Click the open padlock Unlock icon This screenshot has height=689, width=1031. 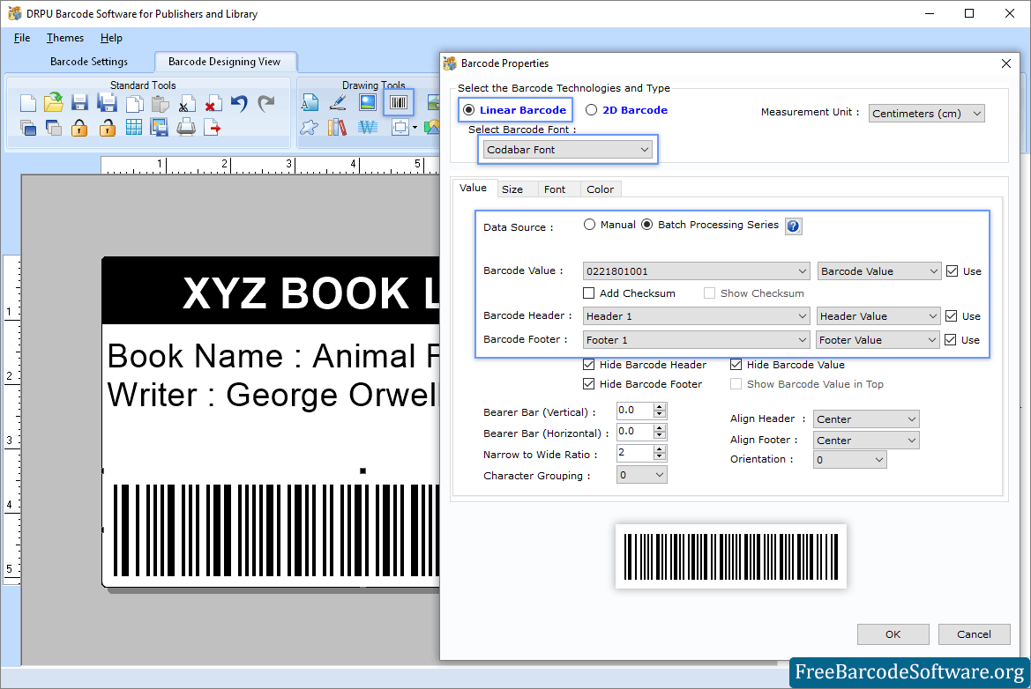pos(107,128)
